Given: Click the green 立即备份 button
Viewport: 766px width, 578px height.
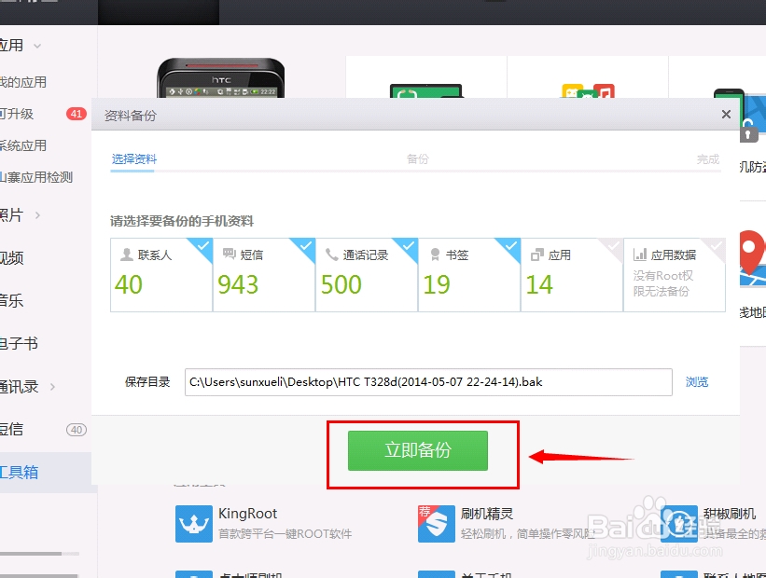Looking at the screenshot, I should pos(418,450).
